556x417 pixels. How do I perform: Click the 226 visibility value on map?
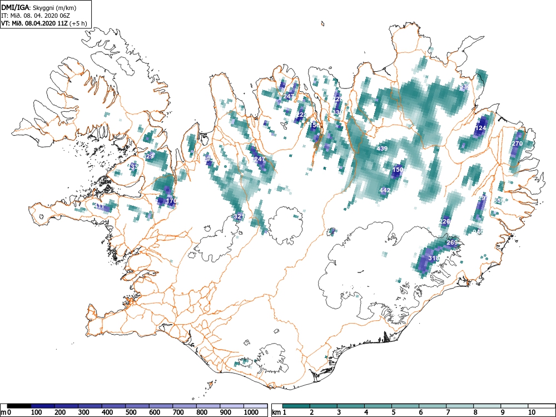pyautogui.click(x=445, y=221)
